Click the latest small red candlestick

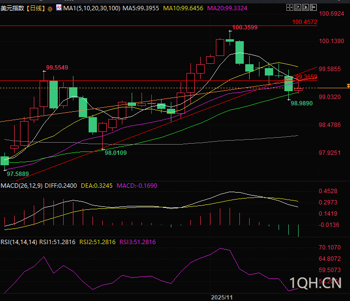click(x=299, y=89)
